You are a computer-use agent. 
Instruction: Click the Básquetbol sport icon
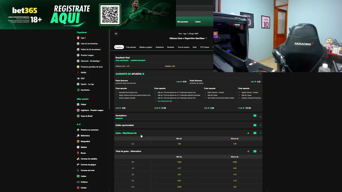(78, 141)
